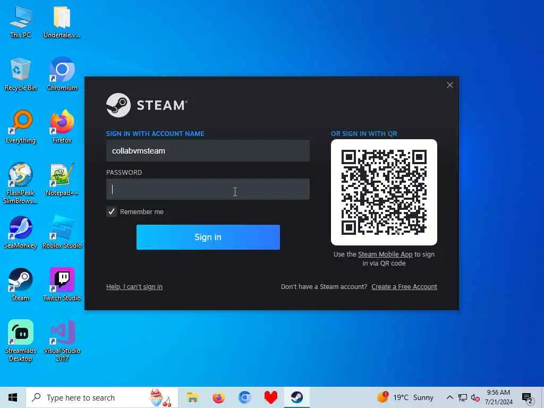Image resolution: width=544 pixels, height=408 pixels.
Task: Launch Streamlabs Desktop shortcut
Action: coord(21,341)
